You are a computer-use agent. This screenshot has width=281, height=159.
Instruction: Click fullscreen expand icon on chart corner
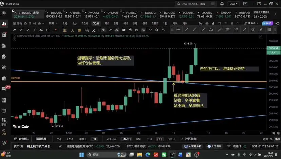coord(261,37)
